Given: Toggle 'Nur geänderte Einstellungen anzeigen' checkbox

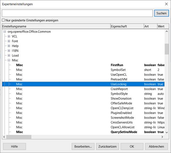Looking at the screenshot, I should click(x=4, y=20).
